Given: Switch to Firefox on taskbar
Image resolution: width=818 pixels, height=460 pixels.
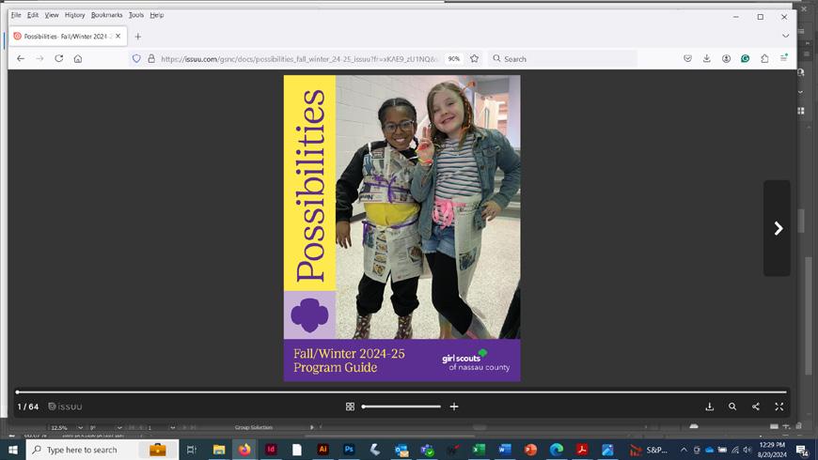Looking at the screenshot, I should click(x=244, y=450).
